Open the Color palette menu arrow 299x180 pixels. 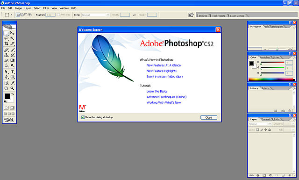click(x=294, y=58)
